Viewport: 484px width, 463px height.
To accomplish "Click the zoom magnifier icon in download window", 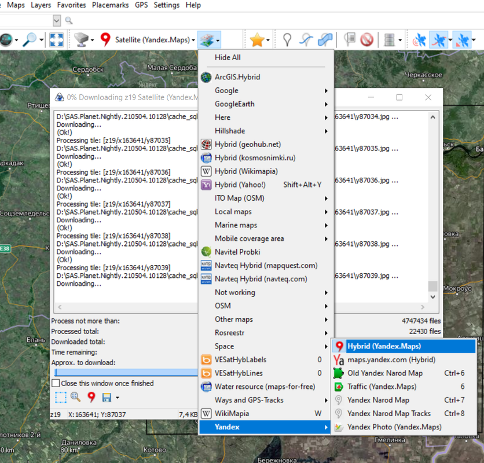I will coord(76,397).
